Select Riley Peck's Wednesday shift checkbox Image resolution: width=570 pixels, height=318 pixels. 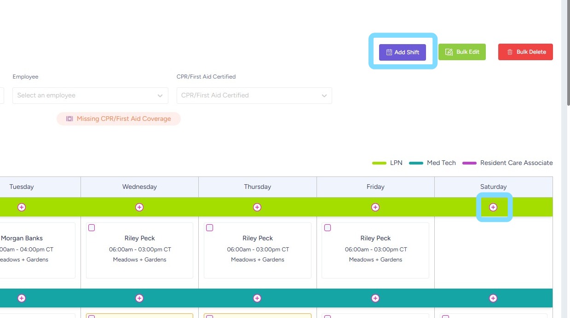(x=92, y=228)
